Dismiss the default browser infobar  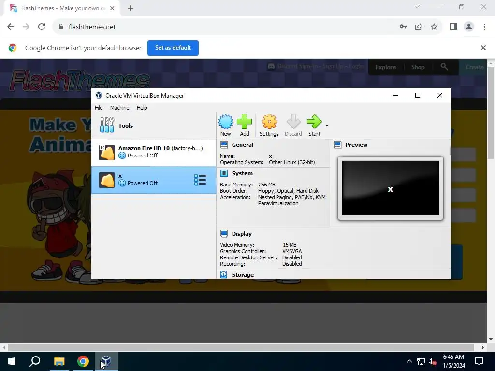pos(483,48)
